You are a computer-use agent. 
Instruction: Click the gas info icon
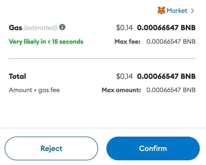(x=62, y=27)
